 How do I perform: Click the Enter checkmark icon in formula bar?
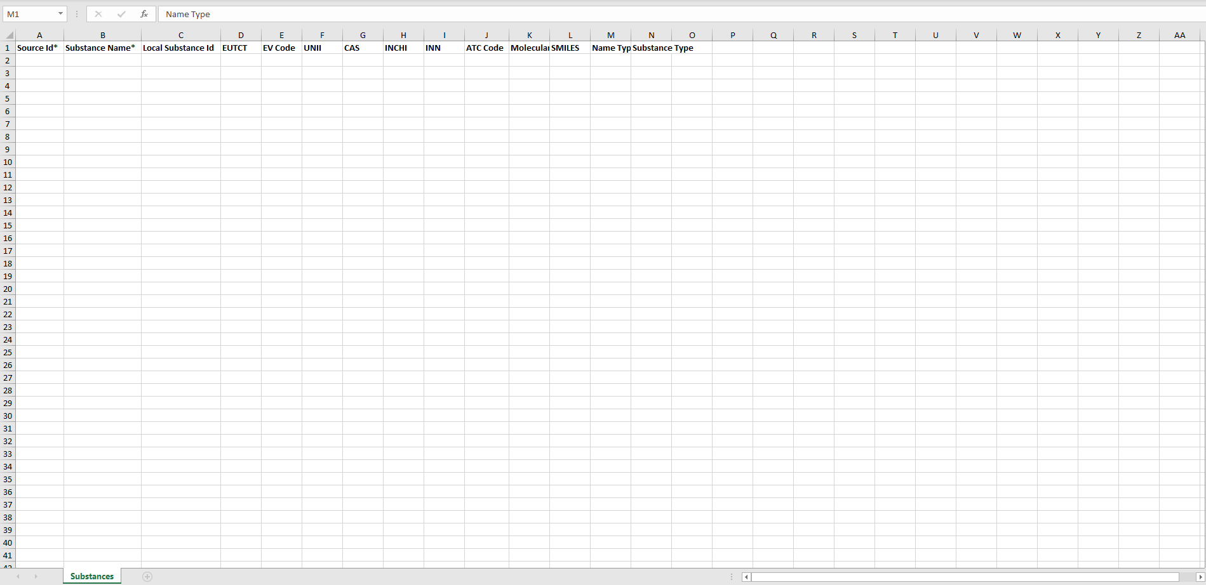121,14
